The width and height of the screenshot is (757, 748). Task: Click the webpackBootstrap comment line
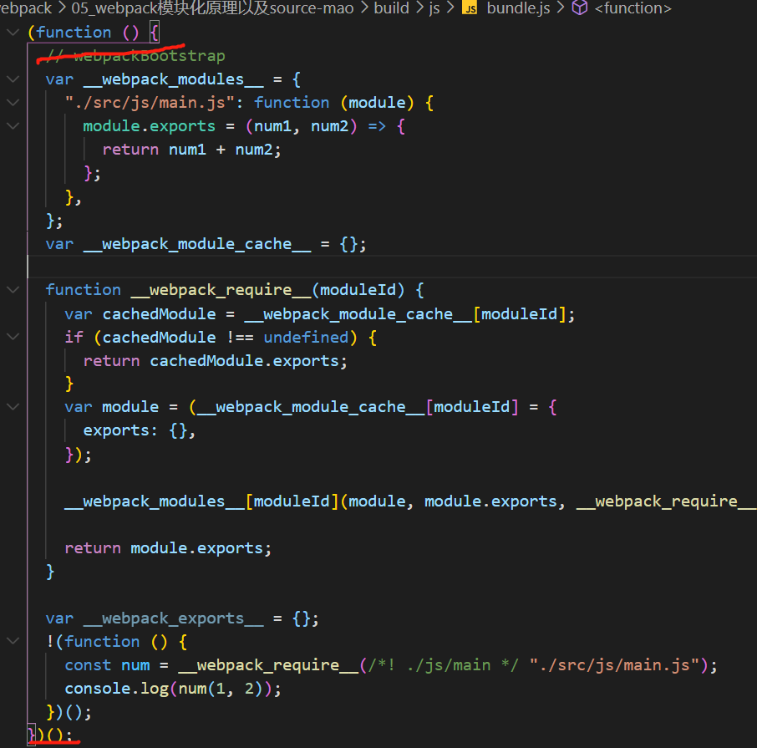coord(136,56)
